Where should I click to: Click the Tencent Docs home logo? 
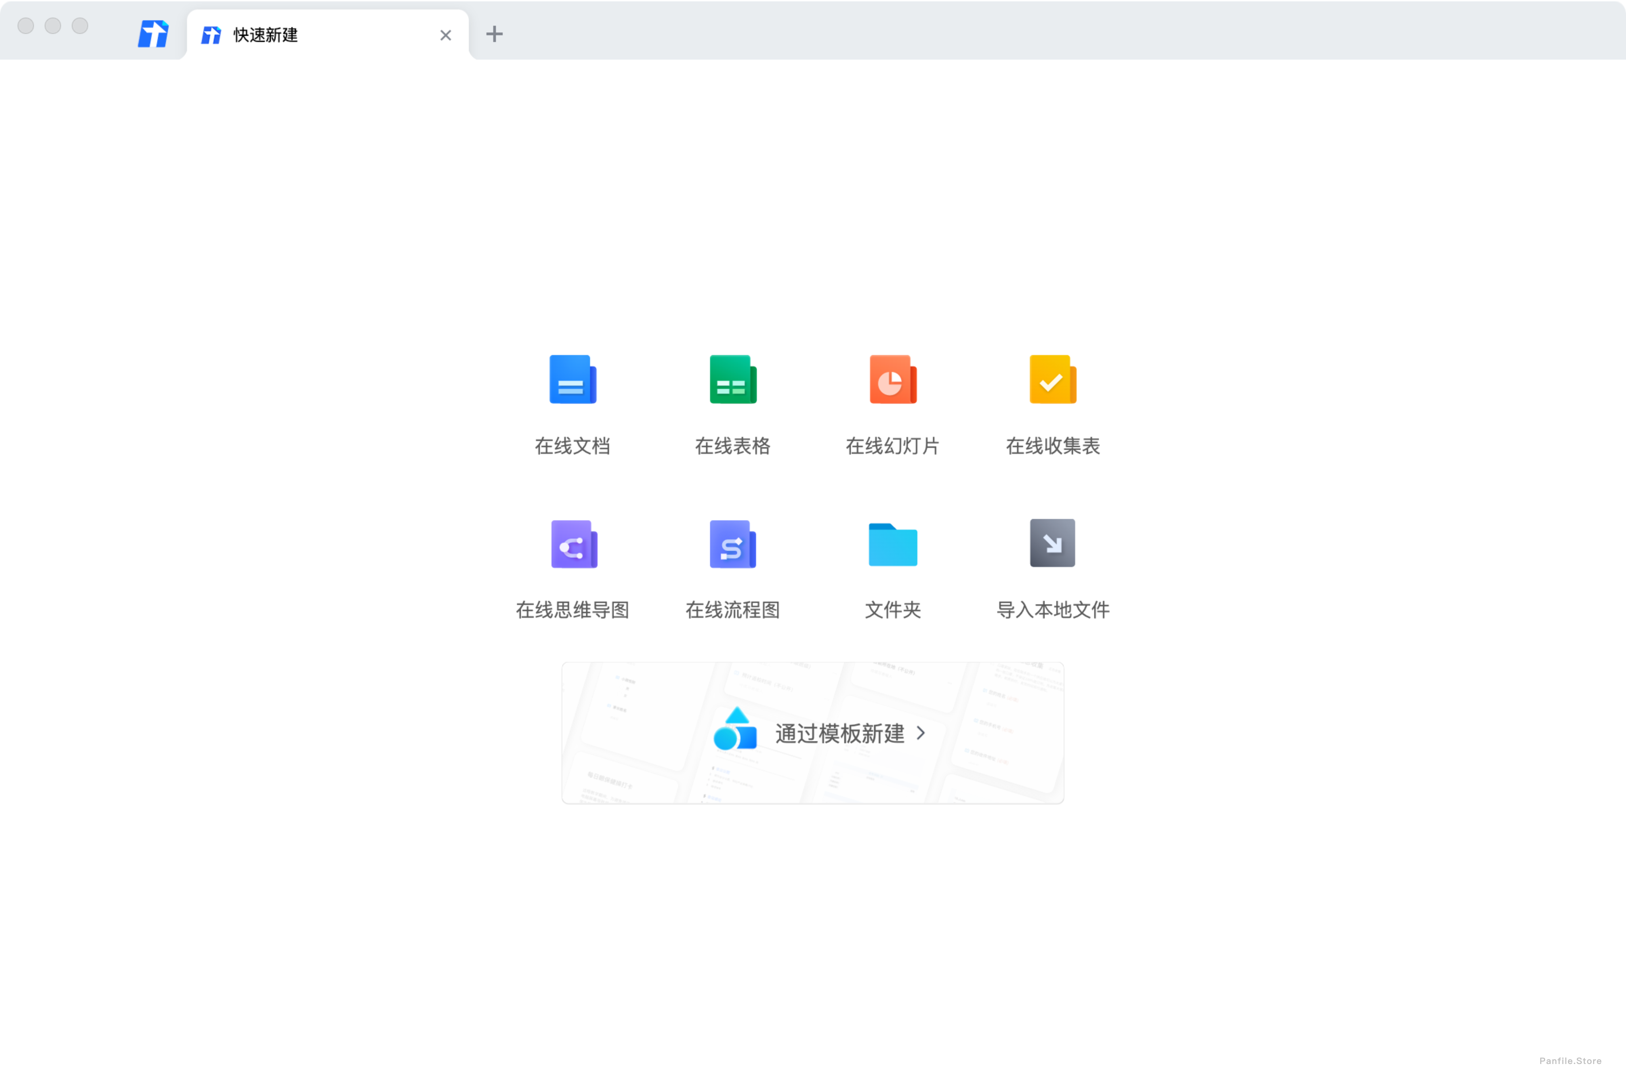point(153,34)
